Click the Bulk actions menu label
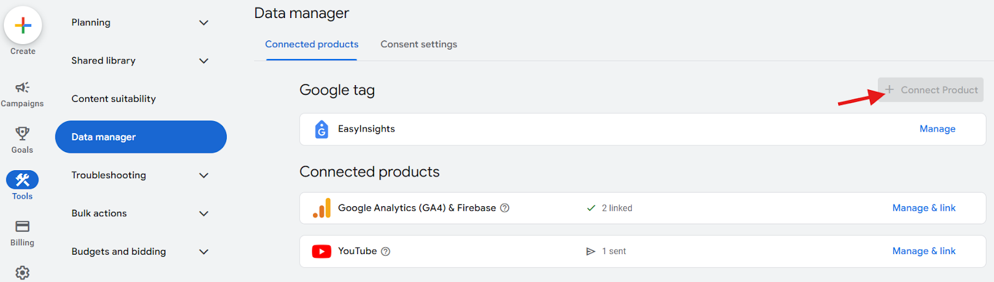Viewport: 994px width, 282px height. click(99, 213)
